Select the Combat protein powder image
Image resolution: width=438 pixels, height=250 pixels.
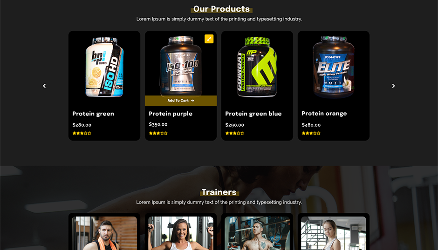[257, 67]
